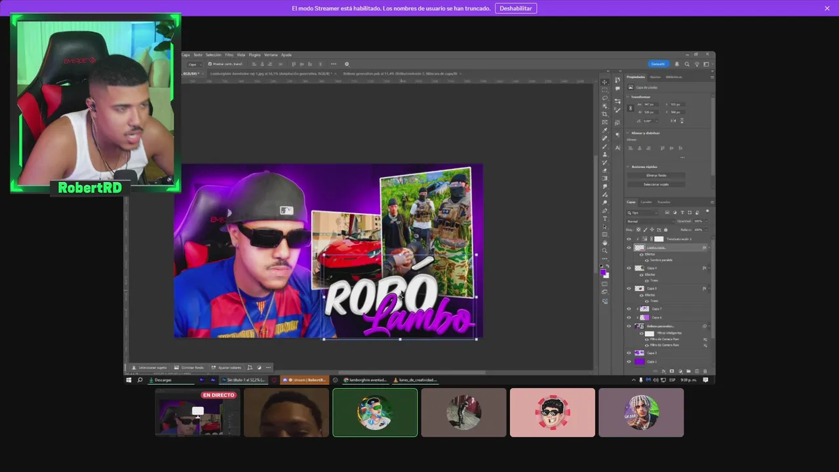Collapse the Alinear y distribuir section
Screen dimensions: 839x472
(x=628, y=133)
